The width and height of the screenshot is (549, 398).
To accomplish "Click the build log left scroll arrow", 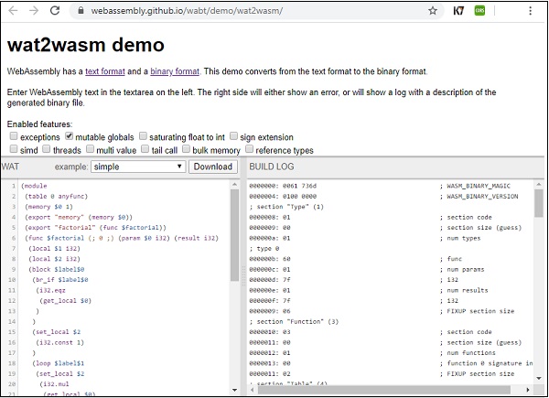I will pos(252,390).
